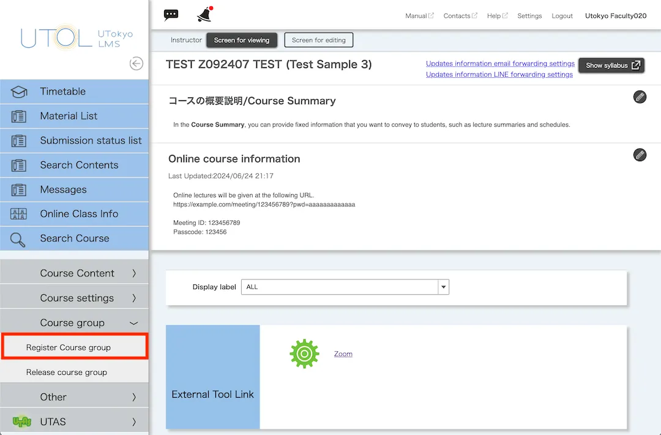Open Search Course in the sidebar

(74, 238)
